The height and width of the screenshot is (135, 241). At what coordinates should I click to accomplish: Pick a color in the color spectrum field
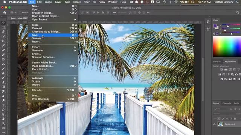(x=227, y=46)
